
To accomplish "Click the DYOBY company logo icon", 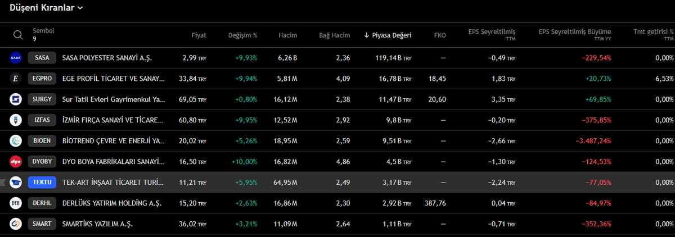I will pyautogui.click(x=16, y=162).
